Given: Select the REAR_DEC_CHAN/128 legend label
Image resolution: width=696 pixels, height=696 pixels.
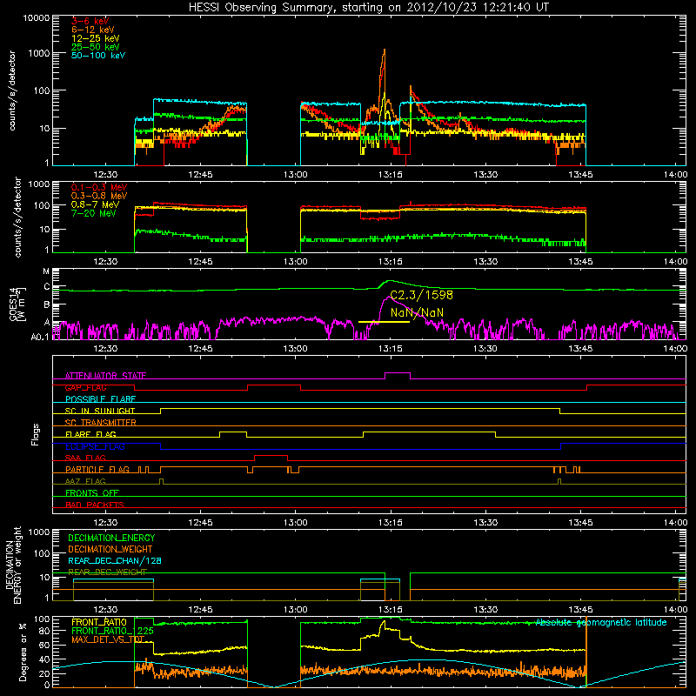Looking at the screenshot, I should tap(115, 561).
